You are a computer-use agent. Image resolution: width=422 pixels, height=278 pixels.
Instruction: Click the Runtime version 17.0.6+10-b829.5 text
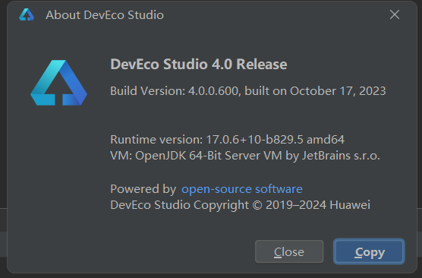tap(227, 140)
